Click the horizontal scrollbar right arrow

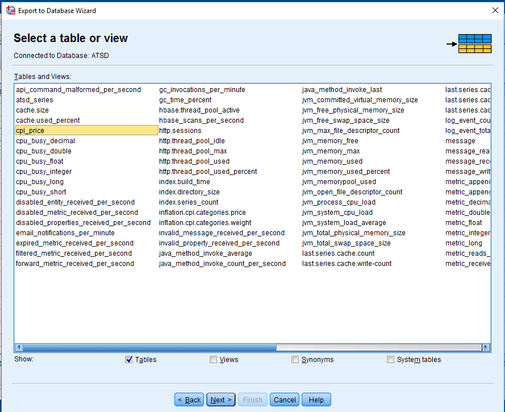point(486,347)
